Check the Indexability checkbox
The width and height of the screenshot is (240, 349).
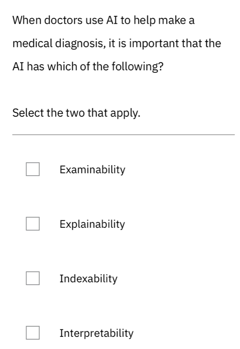[x=33, y=278]
